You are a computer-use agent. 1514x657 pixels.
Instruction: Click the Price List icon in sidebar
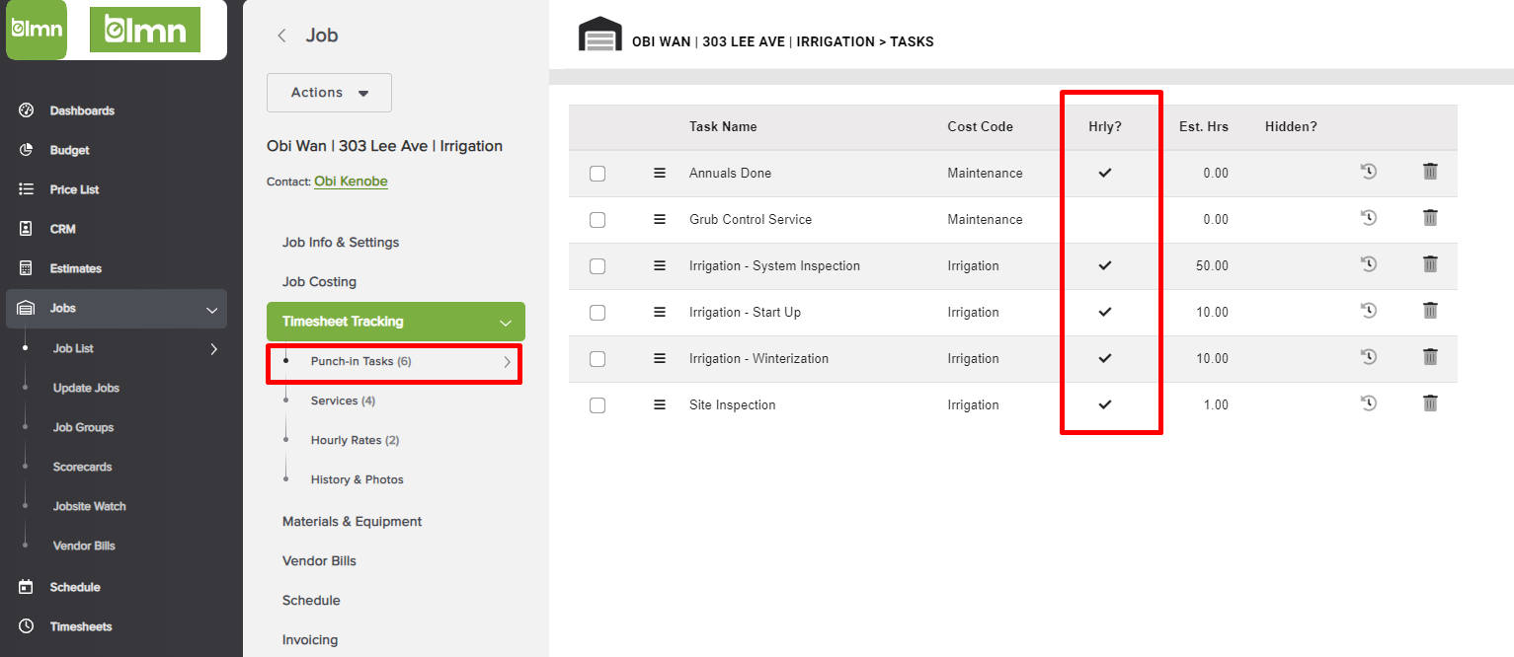pos(27,189)
